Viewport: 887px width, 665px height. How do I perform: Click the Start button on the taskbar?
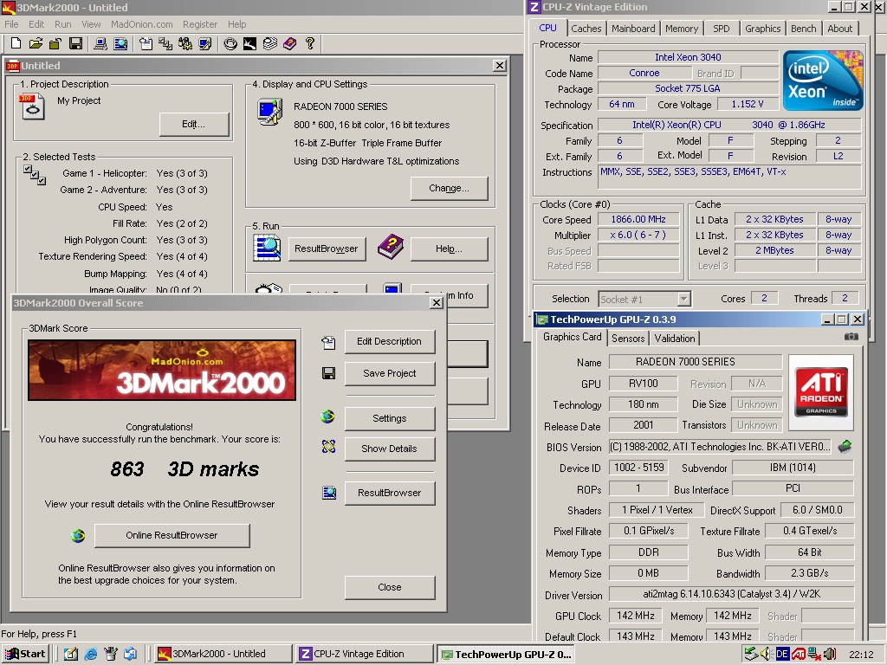[x=25, y=654]
